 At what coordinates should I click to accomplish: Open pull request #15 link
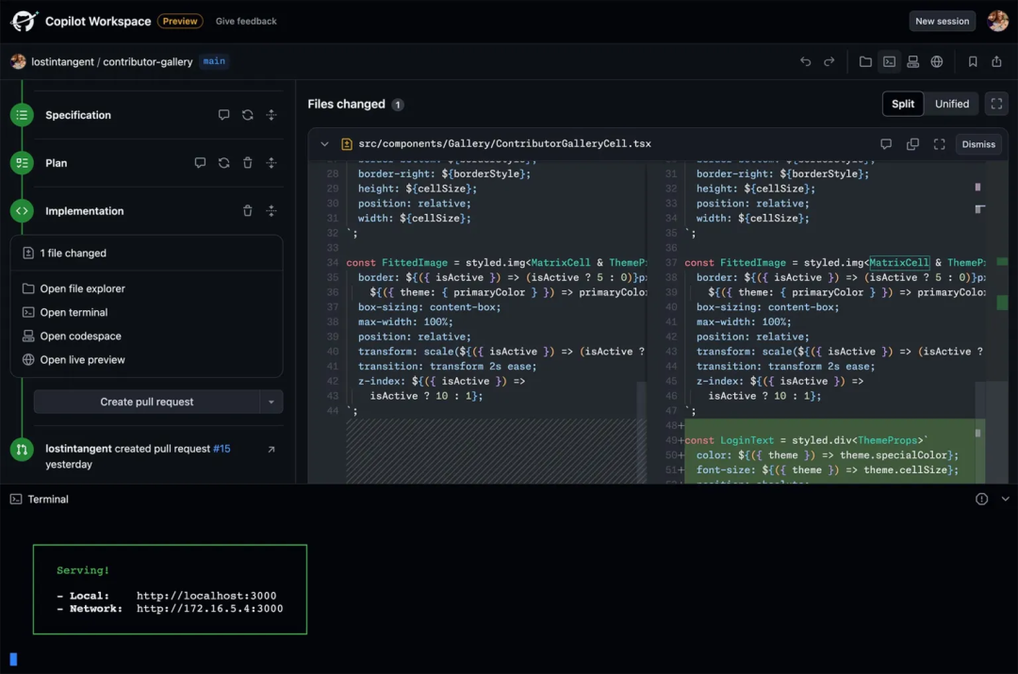pos(221,450)
